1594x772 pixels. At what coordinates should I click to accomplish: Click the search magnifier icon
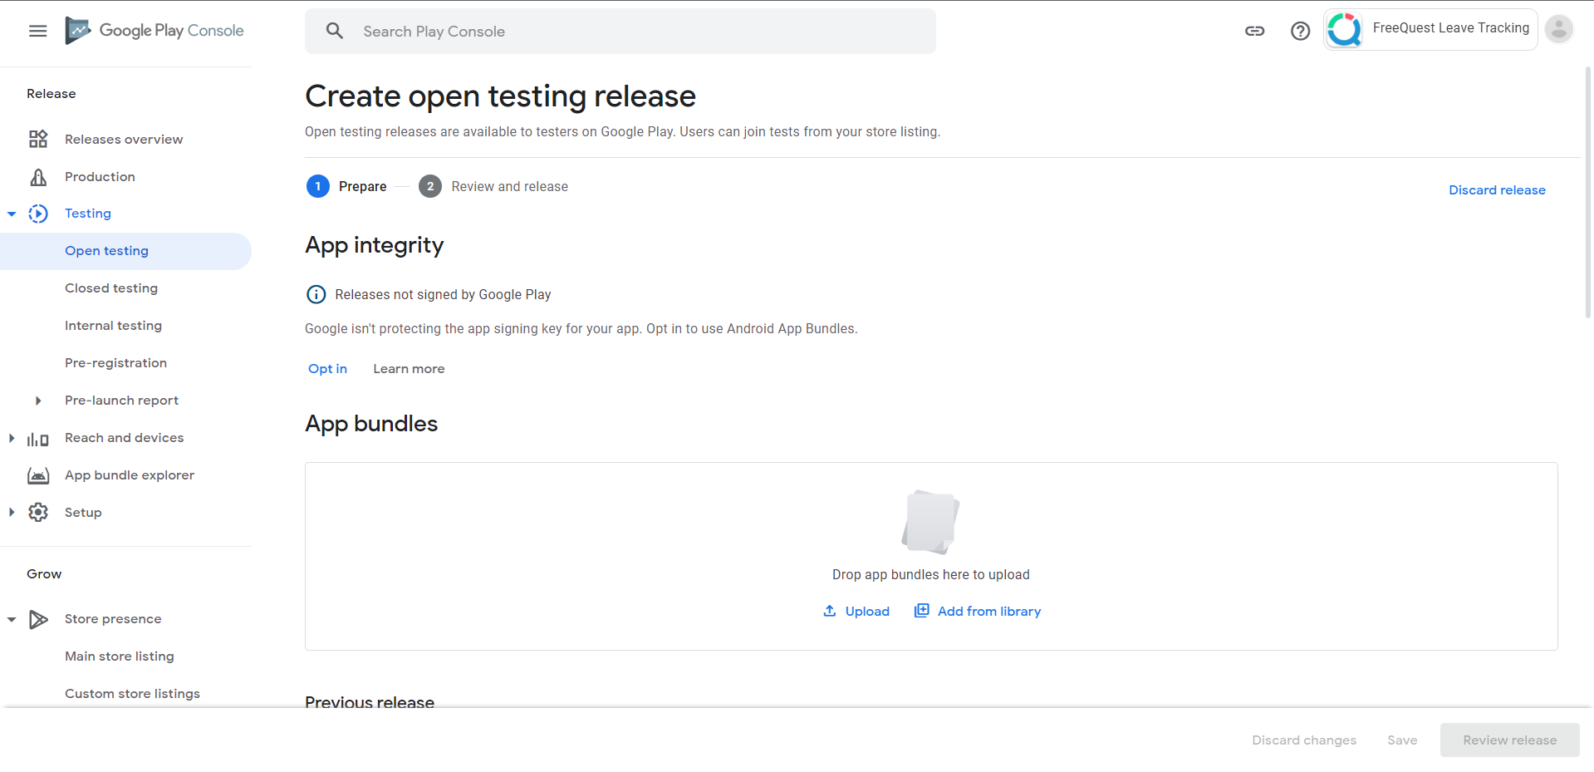(x=335, y=31)
